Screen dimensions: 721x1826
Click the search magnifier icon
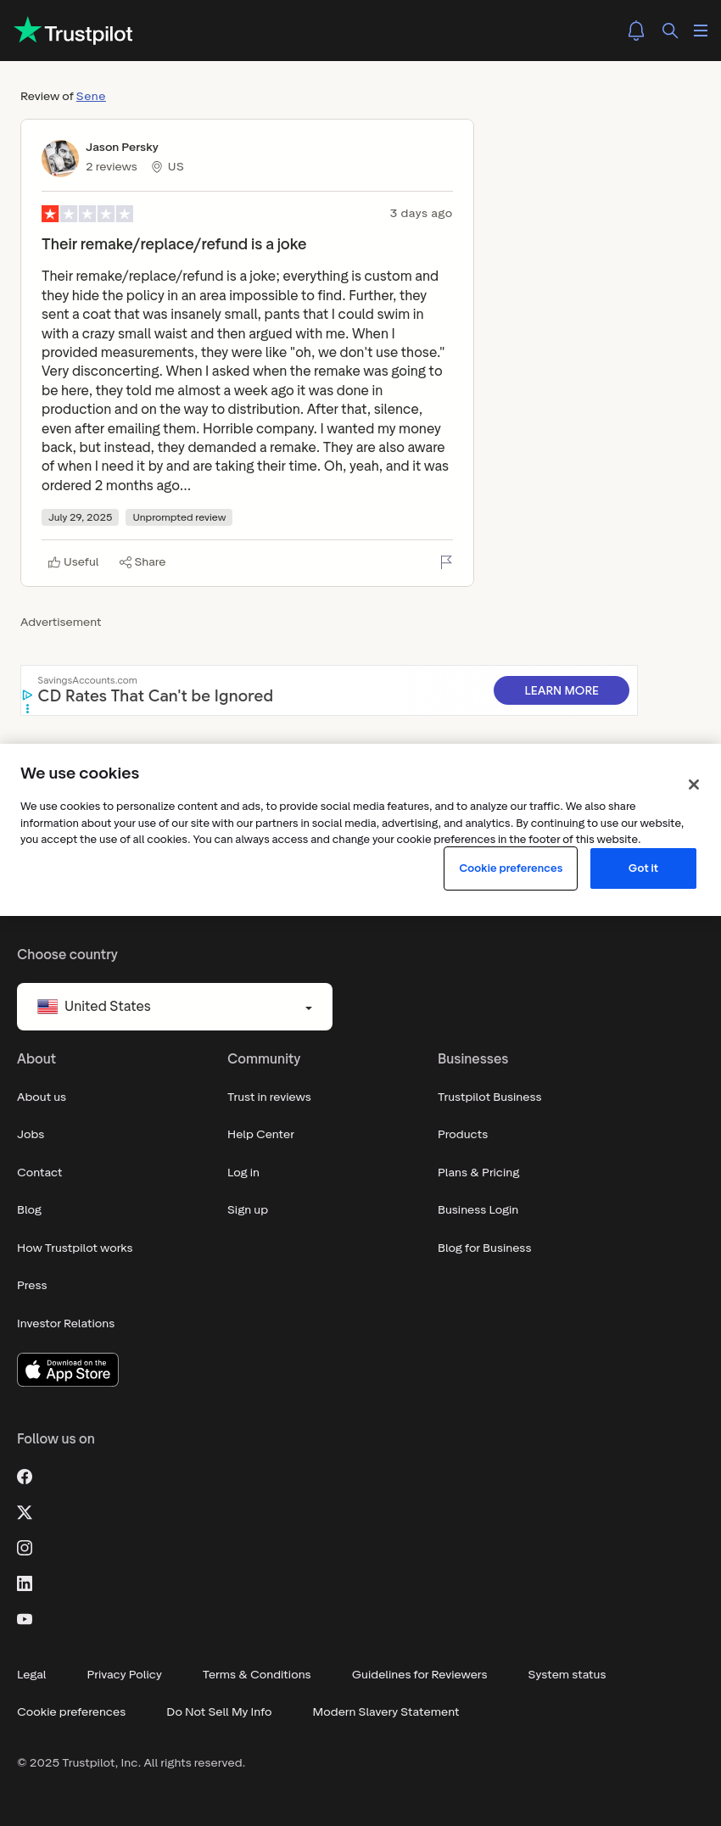pos(670,31)
